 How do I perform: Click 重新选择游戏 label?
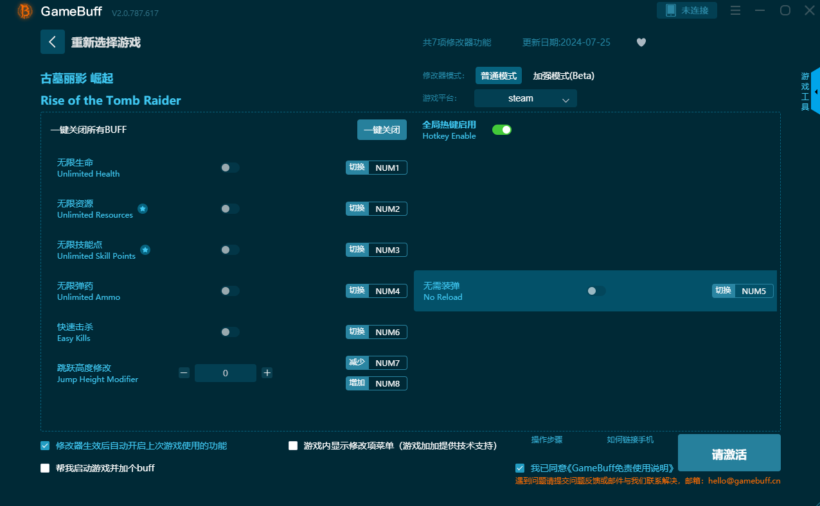point(106,42)
